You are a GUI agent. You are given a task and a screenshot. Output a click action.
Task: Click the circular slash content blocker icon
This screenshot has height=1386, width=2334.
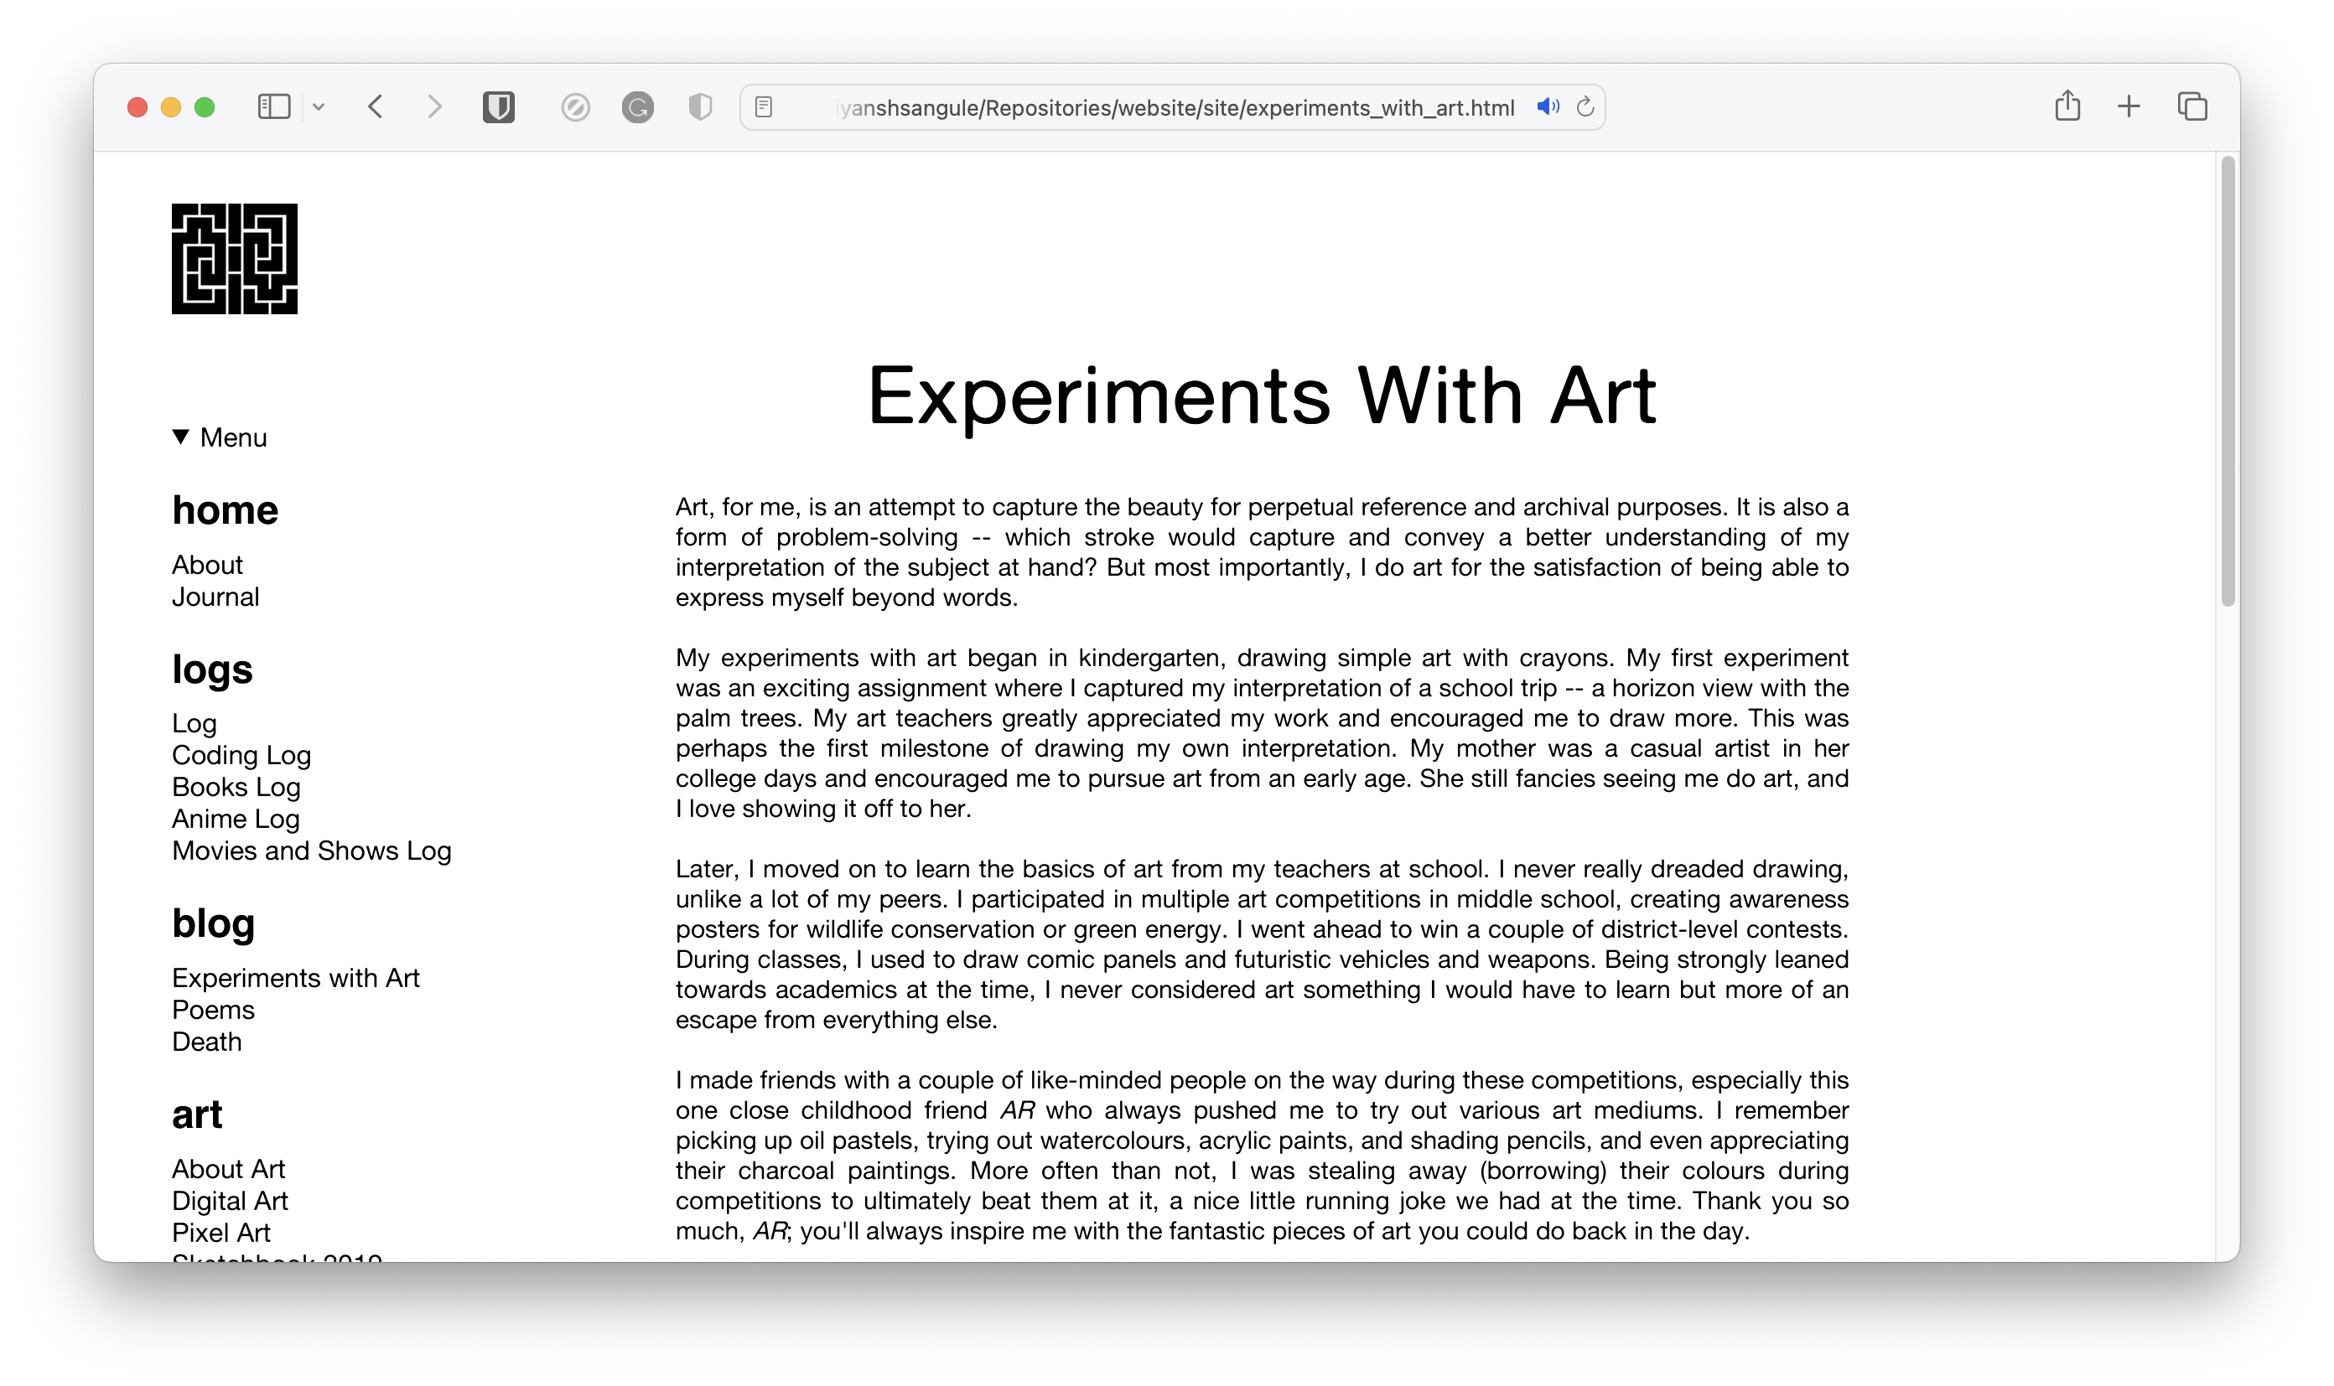(576, 107)
